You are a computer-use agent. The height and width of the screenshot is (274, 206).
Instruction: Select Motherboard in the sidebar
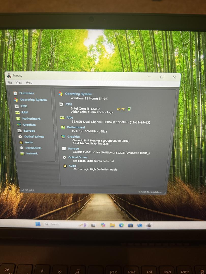coord(31,119)
